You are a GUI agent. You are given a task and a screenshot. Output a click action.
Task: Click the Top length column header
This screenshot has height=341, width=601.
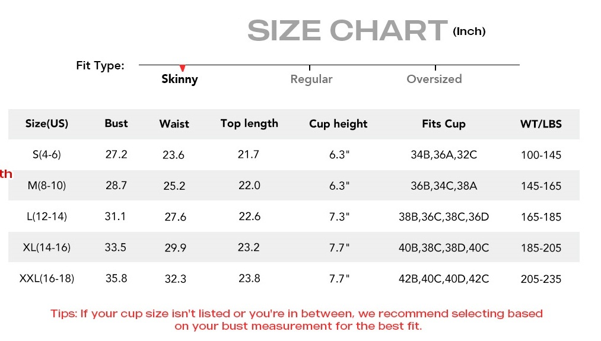pyautogui.click(x=249, y=124)
